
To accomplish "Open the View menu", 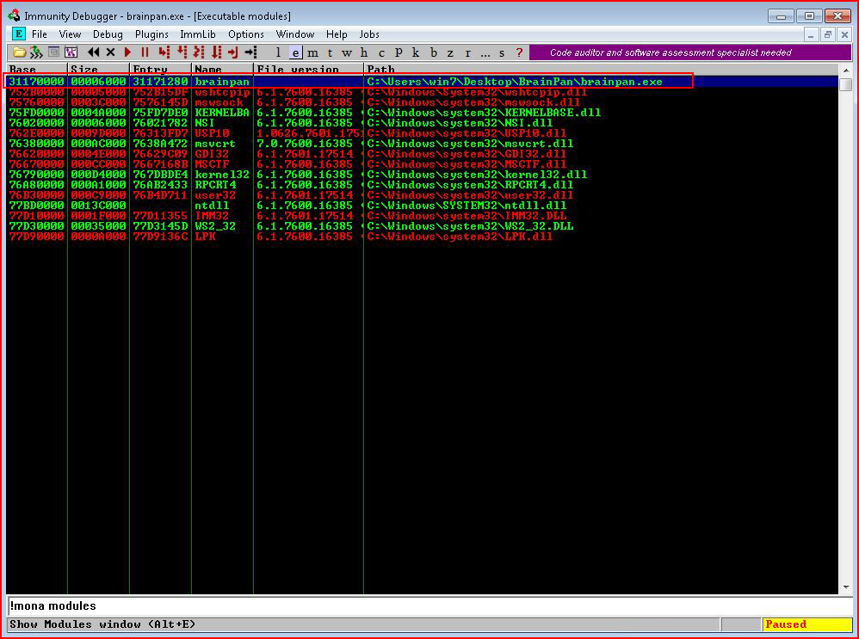I will pyautogui.click(x=70, y=34).
